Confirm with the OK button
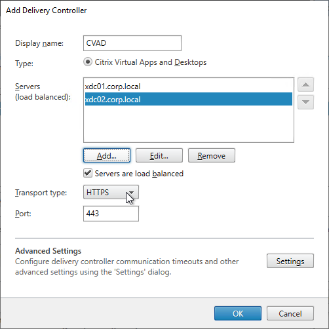Screen dimensions: 329x329 (238, 313)
